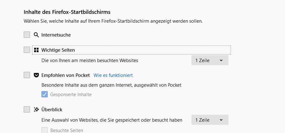Open the Überblick row count dropdown
285x133 pixels.
(210, 120)
